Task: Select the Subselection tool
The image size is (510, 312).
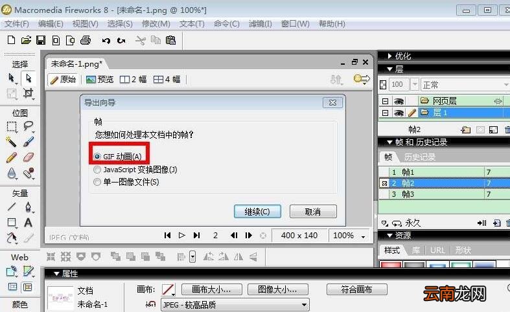Action: [29, 78]
